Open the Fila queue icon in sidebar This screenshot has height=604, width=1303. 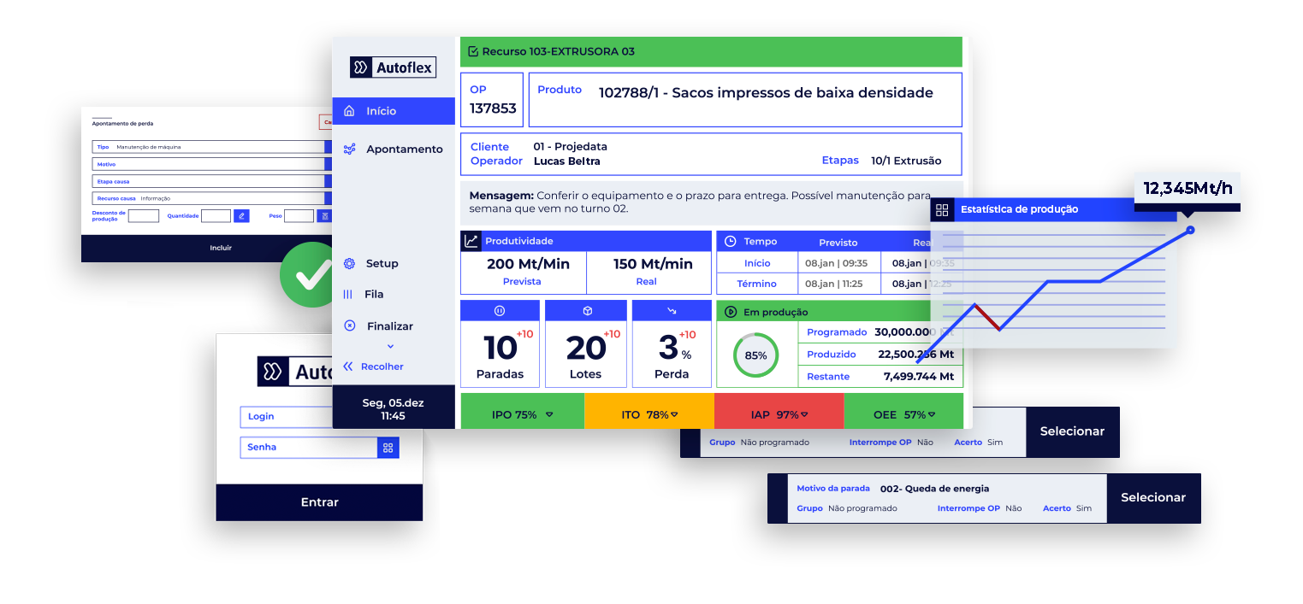(x=348, y=294)
